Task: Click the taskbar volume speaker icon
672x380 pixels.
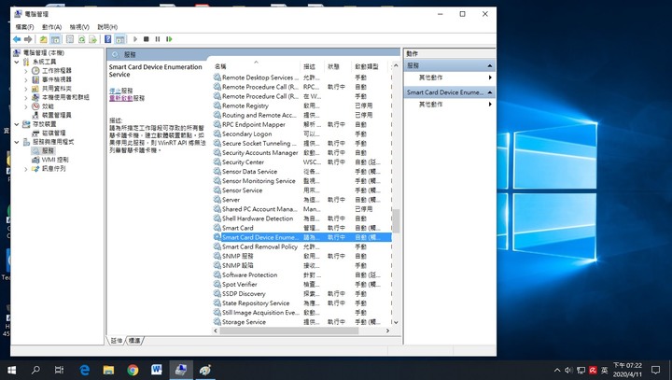Action: 568,370
